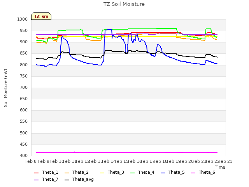Screen dimensions: 249x187
Task: Click the magenta Theta_6 legend swatch
Action: coord(193,173)
